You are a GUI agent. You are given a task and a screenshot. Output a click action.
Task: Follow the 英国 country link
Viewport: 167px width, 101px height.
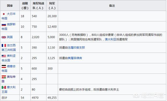(x=10, y=37)
